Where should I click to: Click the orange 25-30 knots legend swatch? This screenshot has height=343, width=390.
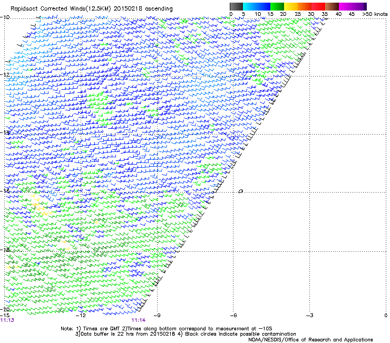point(305,6)
